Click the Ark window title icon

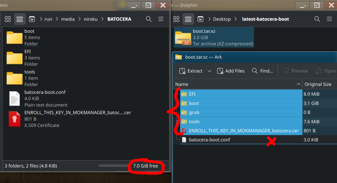coord(178,57)
